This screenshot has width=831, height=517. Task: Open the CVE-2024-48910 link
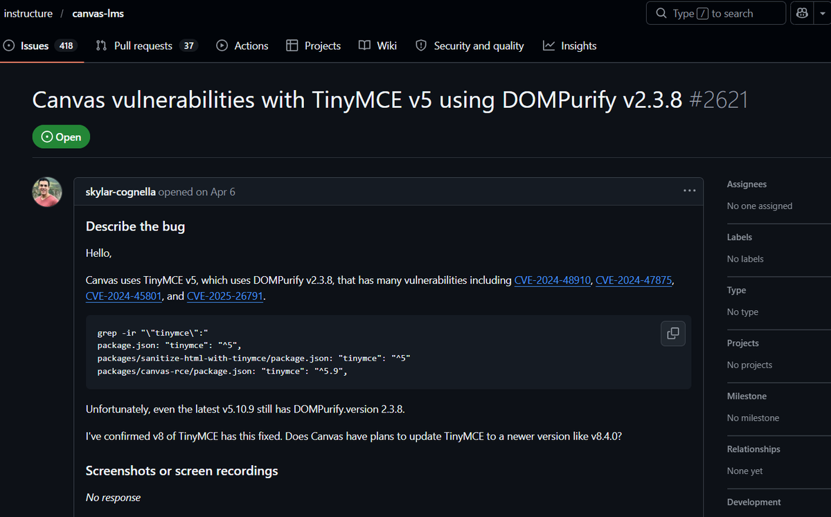[x=553, y=280]
